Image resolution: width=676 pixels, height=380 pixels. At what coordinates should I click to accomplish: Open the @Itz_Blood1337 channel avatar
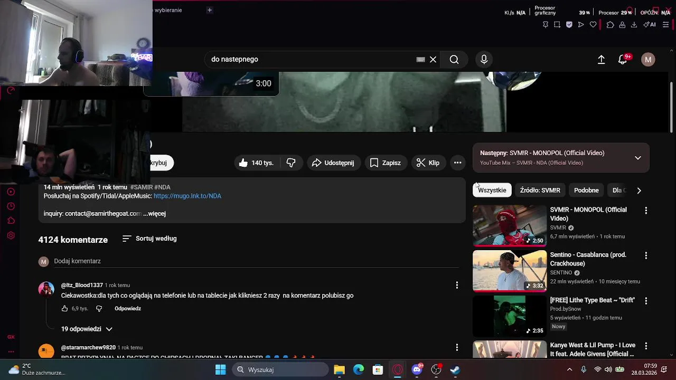click(46, 289)
